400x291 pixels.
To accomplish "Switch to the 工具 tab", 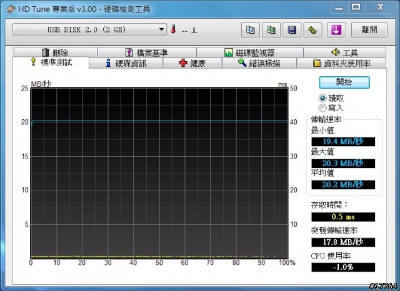I will coord(344,52).
